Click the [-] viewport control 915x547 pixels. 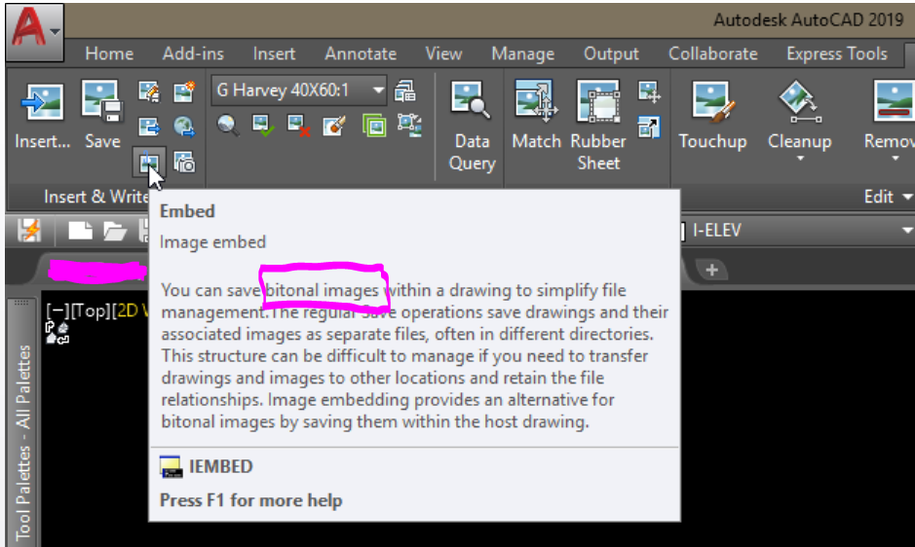(x=57, y=310)
